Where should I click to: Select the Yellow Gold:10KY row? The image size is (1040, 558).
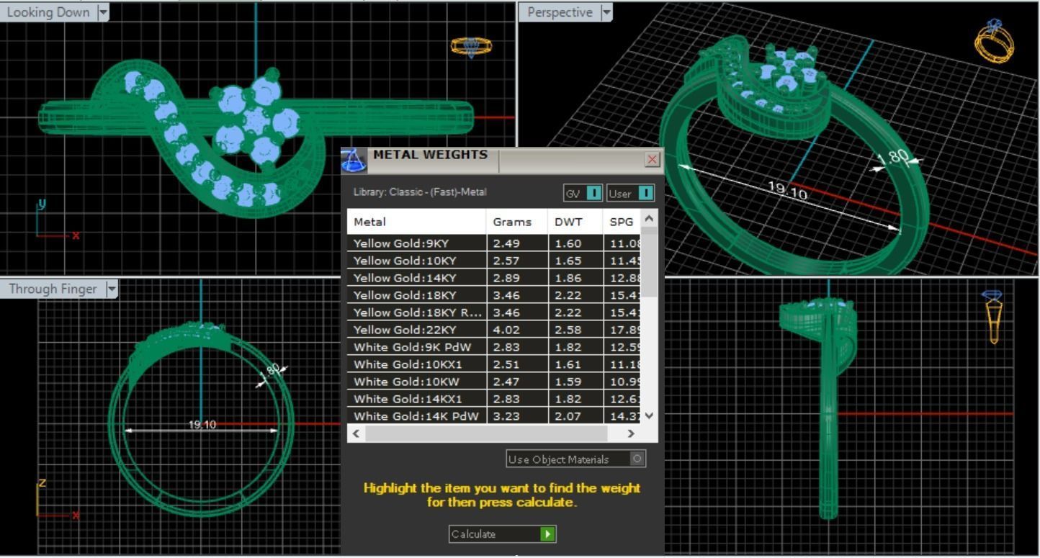494,261
